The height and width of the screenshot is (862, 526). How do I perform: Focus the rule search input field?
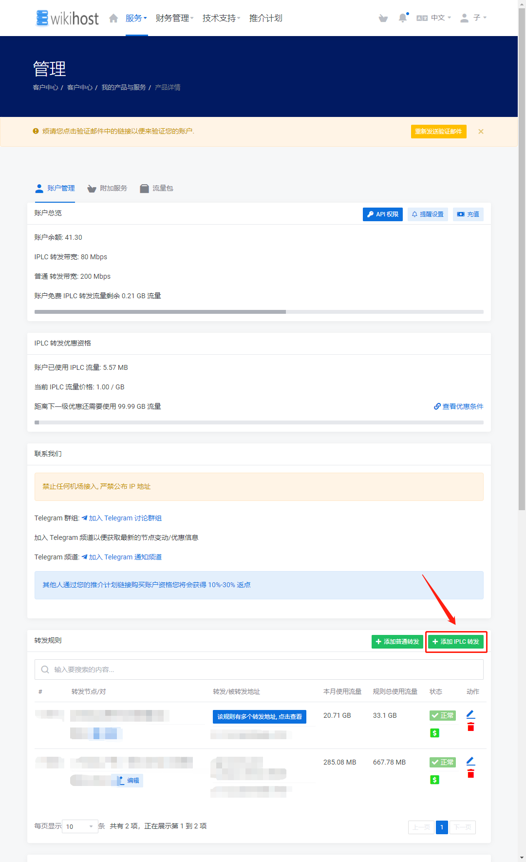(x=259, y=670)
